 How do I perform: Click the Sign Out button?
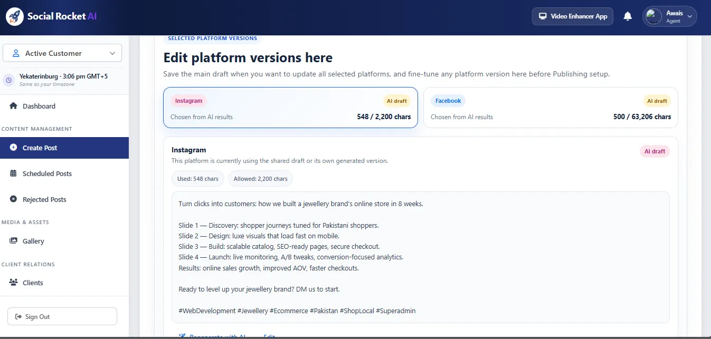62,316
